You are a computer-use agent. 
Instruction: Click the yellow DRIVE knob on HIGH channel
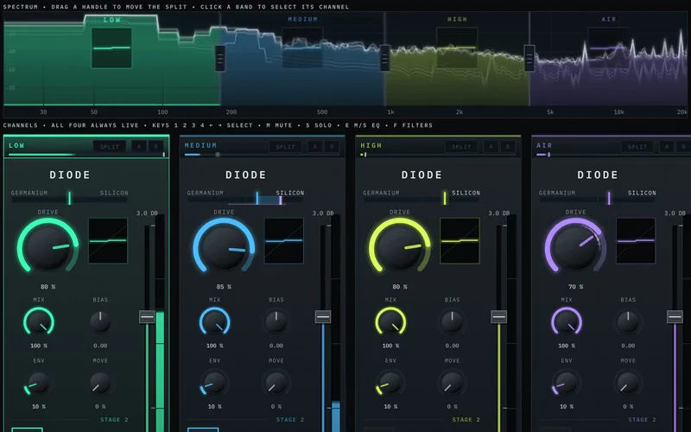(399, 248)
